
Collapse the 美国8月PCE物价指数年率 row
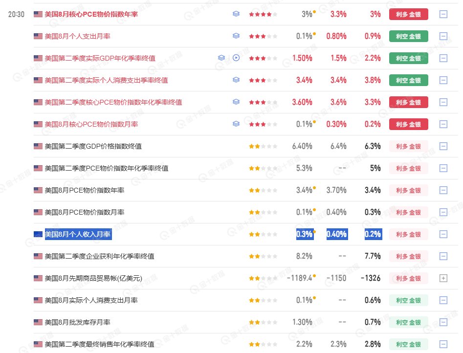click(443, 190)
